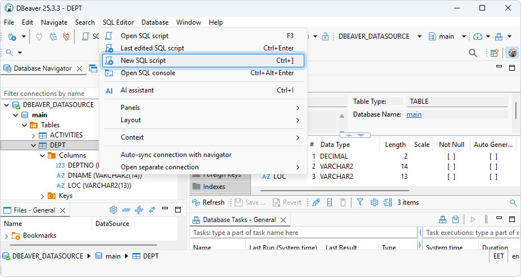Screen dimensions: 521x277
Task: Open the Panels submenu
Action: coord(203,108)
